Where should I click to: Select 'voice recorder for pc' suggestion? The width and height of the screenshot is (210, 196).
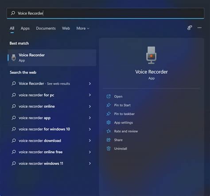coord(52,95)
